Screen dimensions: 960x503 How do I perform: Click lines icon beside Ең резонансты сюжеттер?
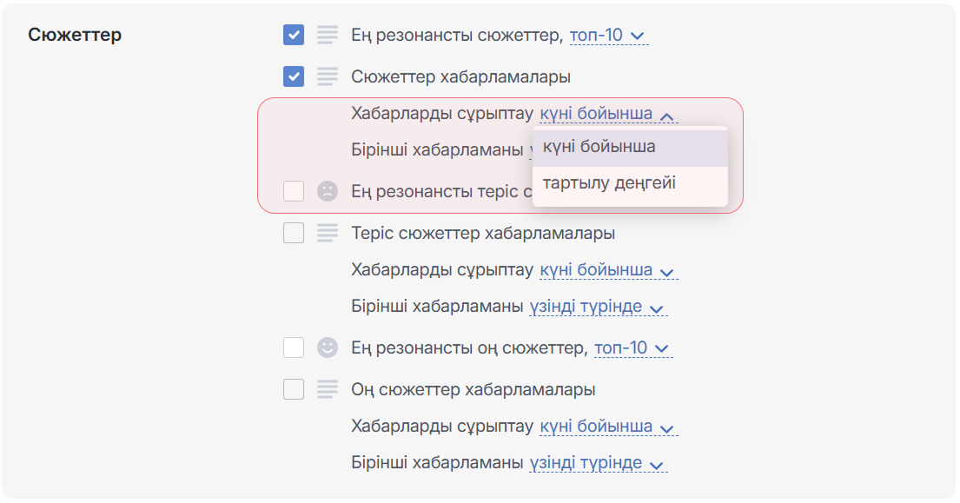point(327,36)
